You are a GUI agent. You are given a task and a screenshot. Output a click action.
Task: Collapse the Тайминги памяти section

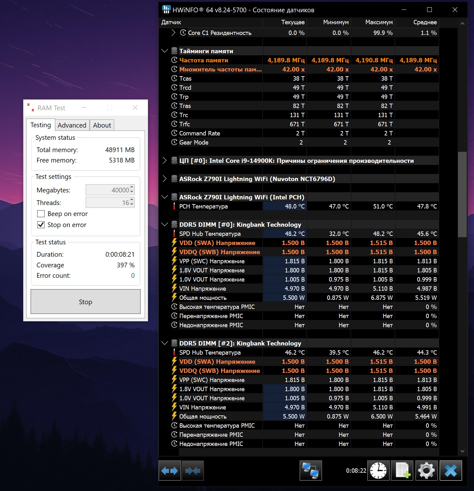coord(164,51)
